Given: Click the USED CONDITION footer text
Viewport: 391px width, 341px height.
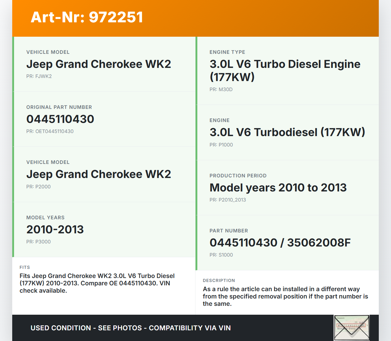Looking at the screenshot, I should [130, 328].
